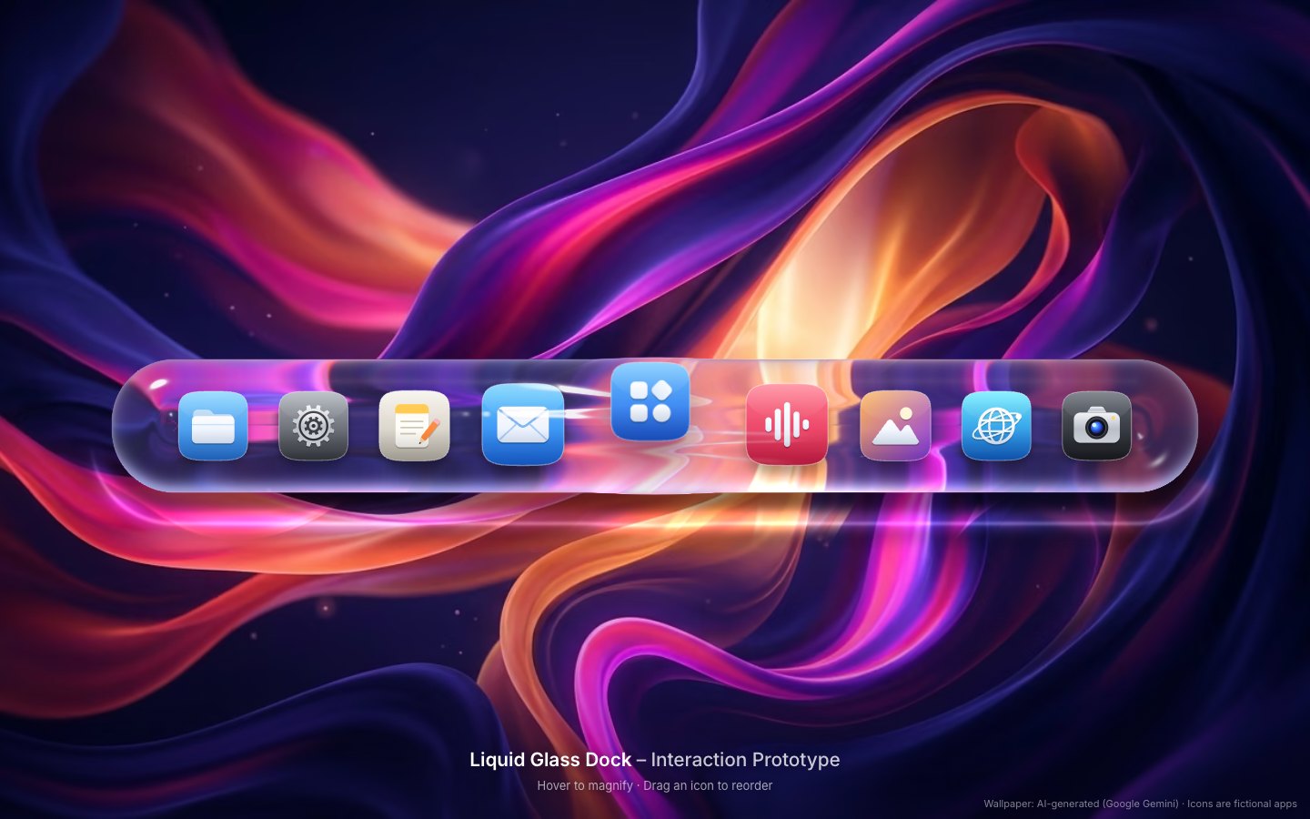Click the Mail envelope icon in the dock

coord(523,424)
